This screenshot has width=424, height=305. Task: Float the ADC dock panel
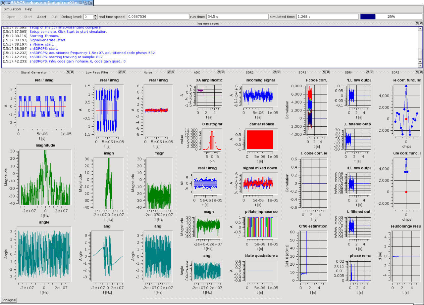[x=219, y=72]
